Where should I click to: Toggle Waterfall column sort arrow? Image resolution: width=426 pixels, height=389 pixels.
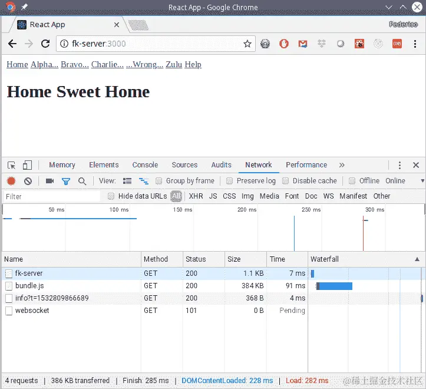click(417, 259)
